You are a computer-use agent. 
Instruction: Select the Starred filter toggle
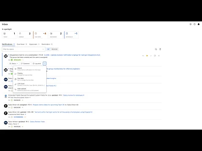tap(54, 49)
